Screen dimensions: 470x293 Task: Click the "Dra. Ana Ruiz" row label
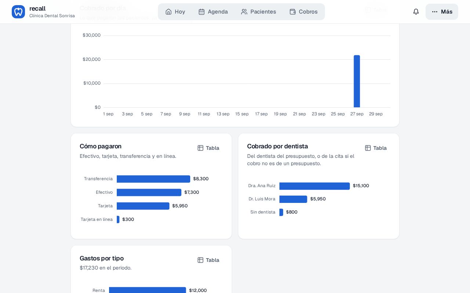[262, 186]
